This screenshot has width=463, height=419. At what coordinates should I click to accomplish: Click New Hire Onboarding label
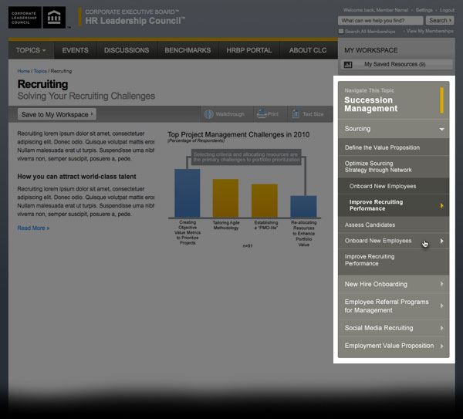tap(376, 285)
